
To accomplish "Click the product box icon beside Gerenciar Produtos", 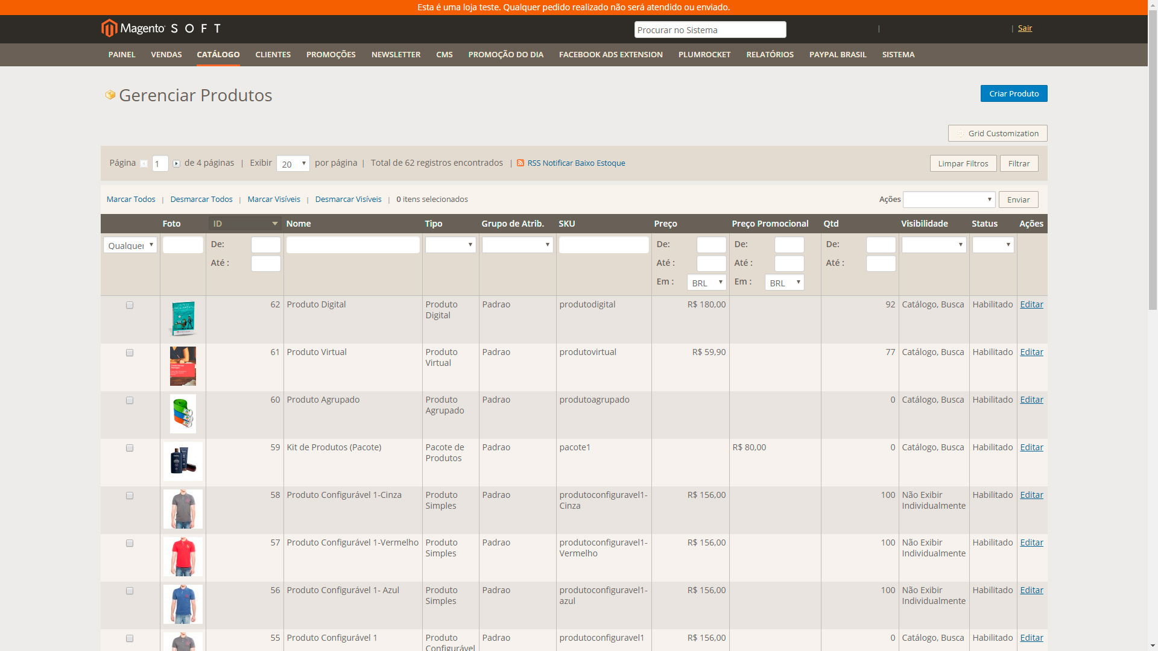I will tap(110, 95).
